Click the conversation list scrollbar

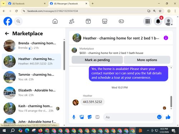pos(64,55)
